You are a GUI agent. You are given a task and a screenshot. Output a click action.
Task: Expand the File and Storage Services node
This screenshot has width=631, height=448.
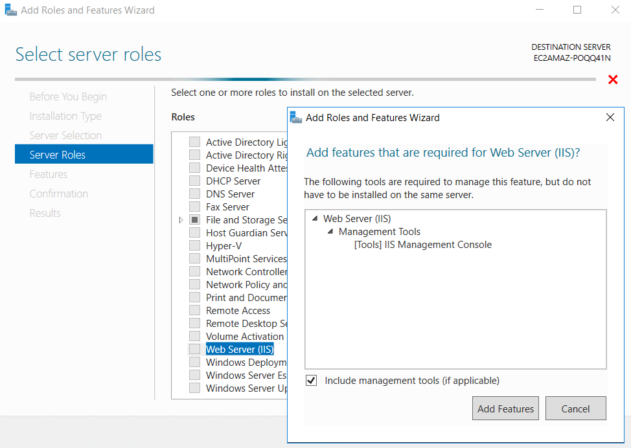pyautogui.click(x=181, y=220)
